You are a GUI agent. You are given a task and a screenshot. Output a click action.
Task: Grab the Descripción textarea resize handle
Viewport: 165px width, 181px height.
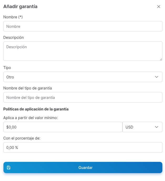pos(161,59)
